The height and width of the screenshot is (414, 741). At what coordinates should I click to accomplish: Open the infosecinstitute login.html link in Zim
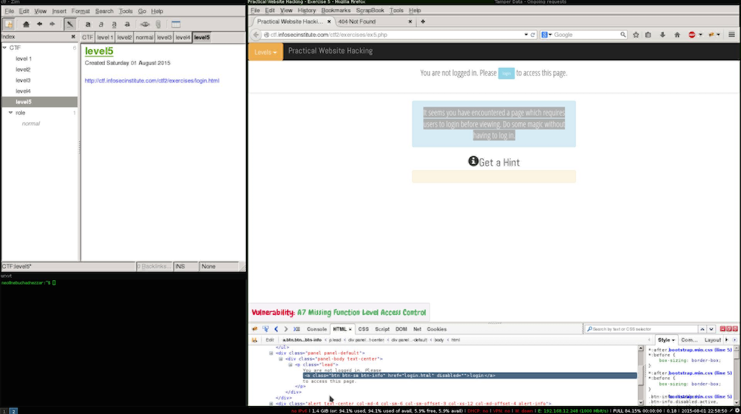coord(152,81)
